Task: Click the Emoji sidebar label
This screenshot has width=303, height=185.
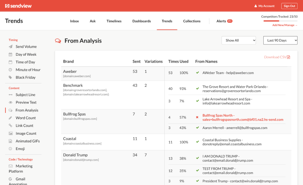Action: click(20, 149)
